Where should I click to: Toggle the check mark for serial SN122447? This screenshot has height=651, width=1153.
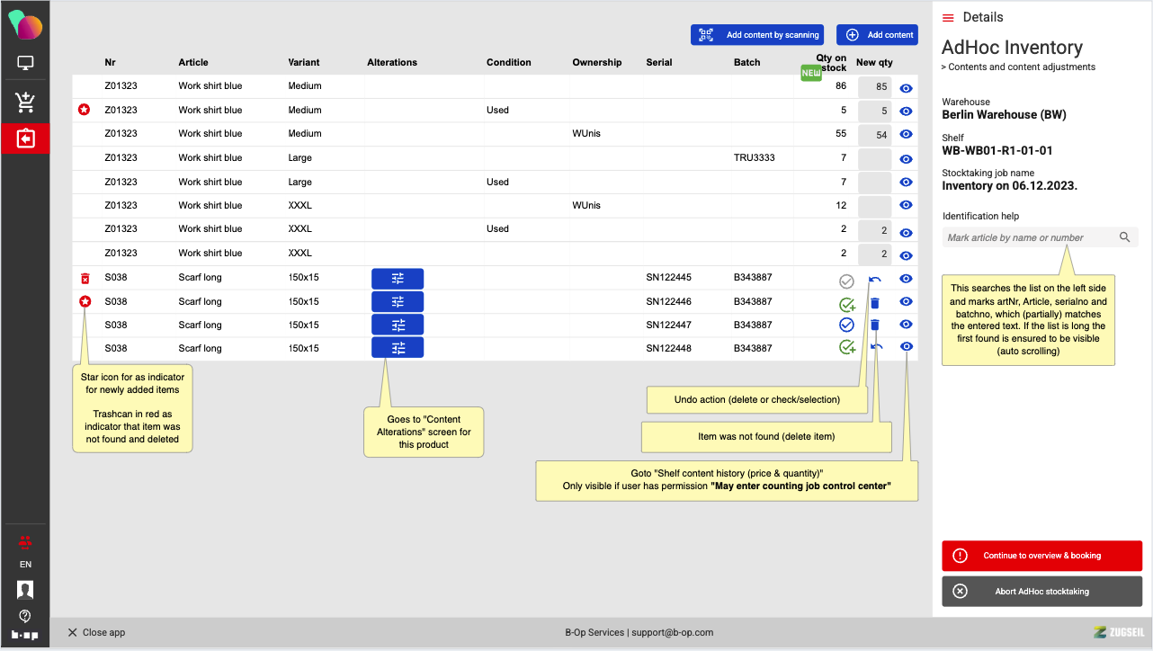[x=846, y=325]
